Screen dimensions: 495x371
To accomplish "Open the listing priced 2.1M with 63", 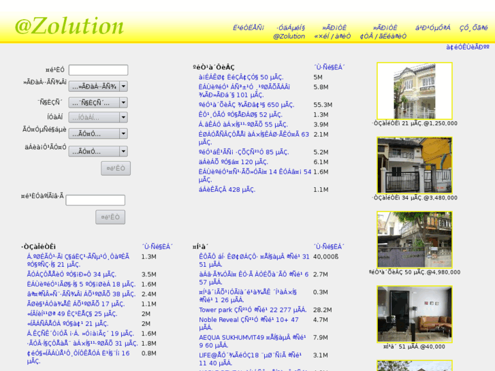I will (254, 138).
